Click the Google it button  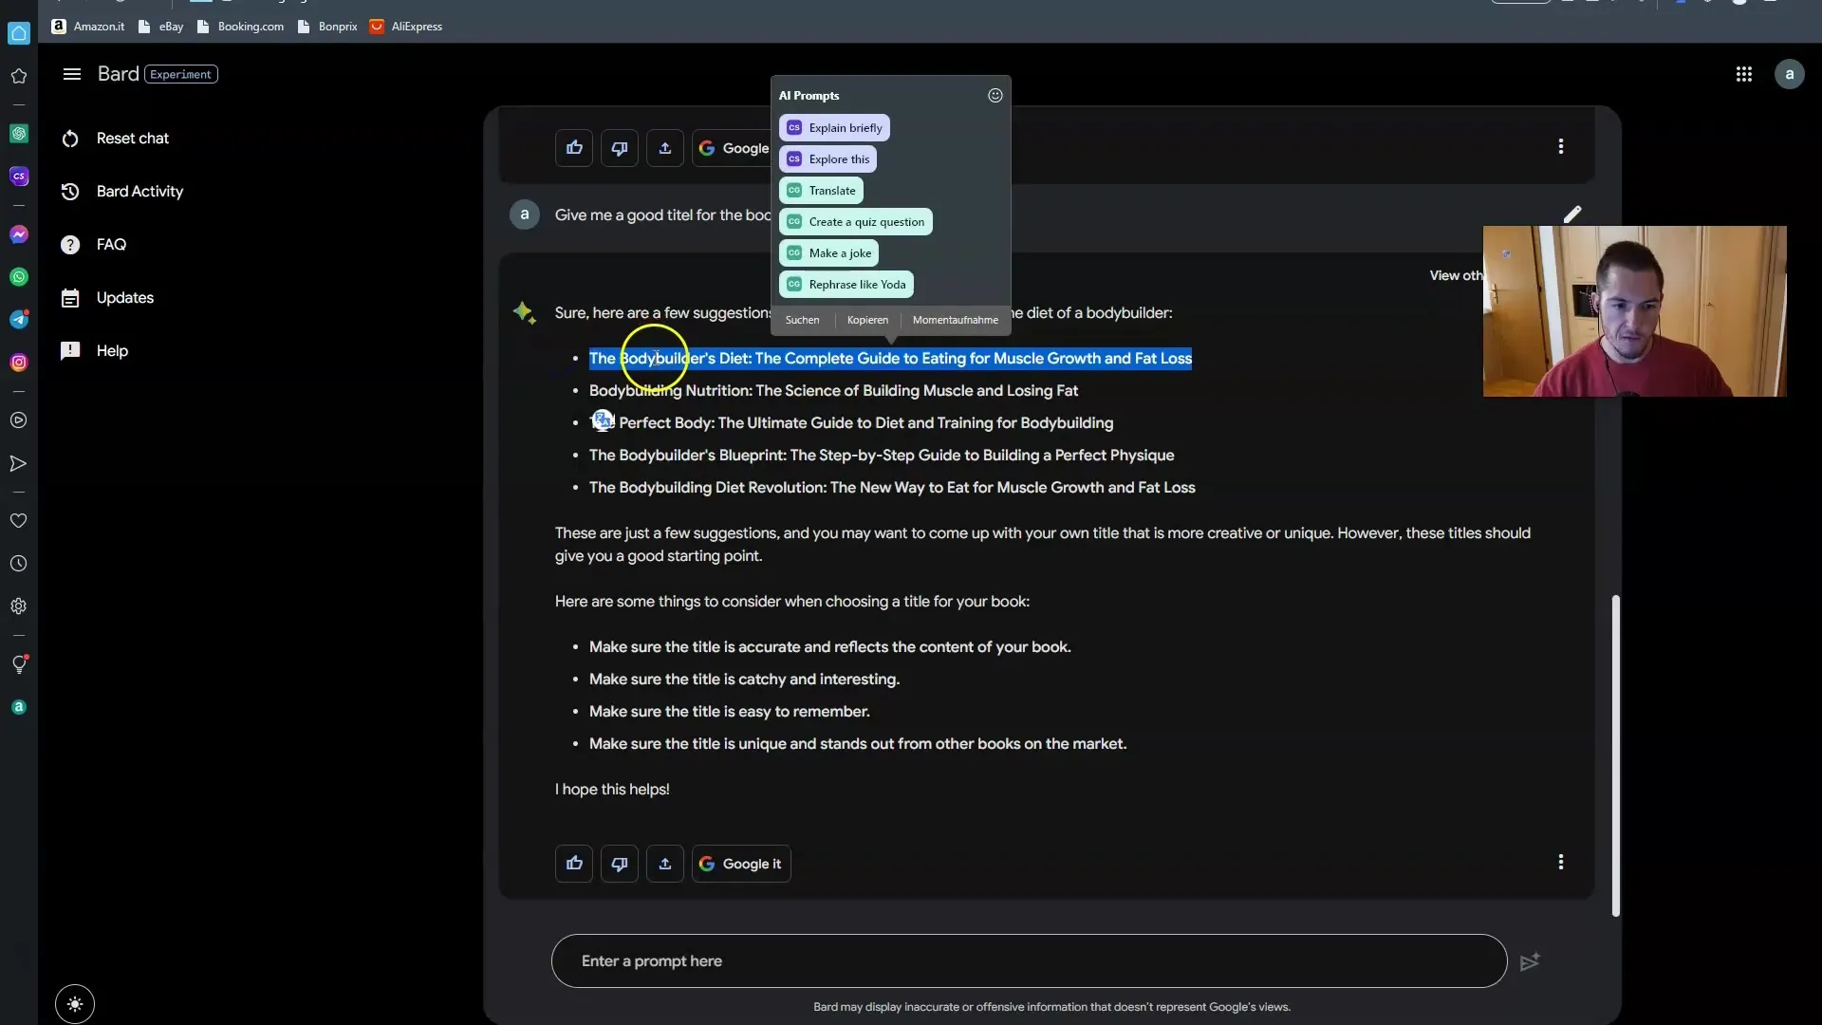click(741, 863)
